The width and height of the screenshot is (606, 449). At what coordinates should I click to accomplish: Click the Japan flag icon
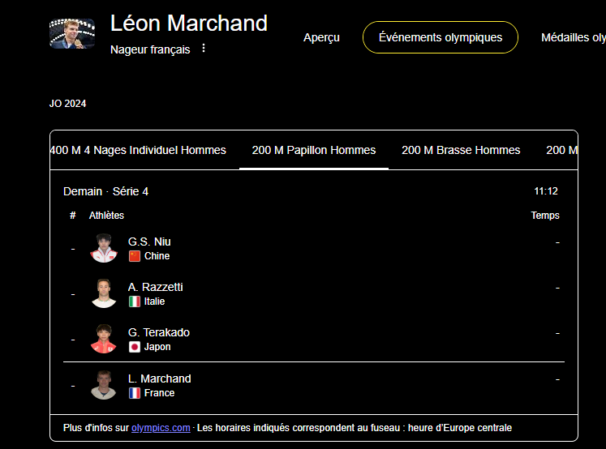tap(135, 347)
